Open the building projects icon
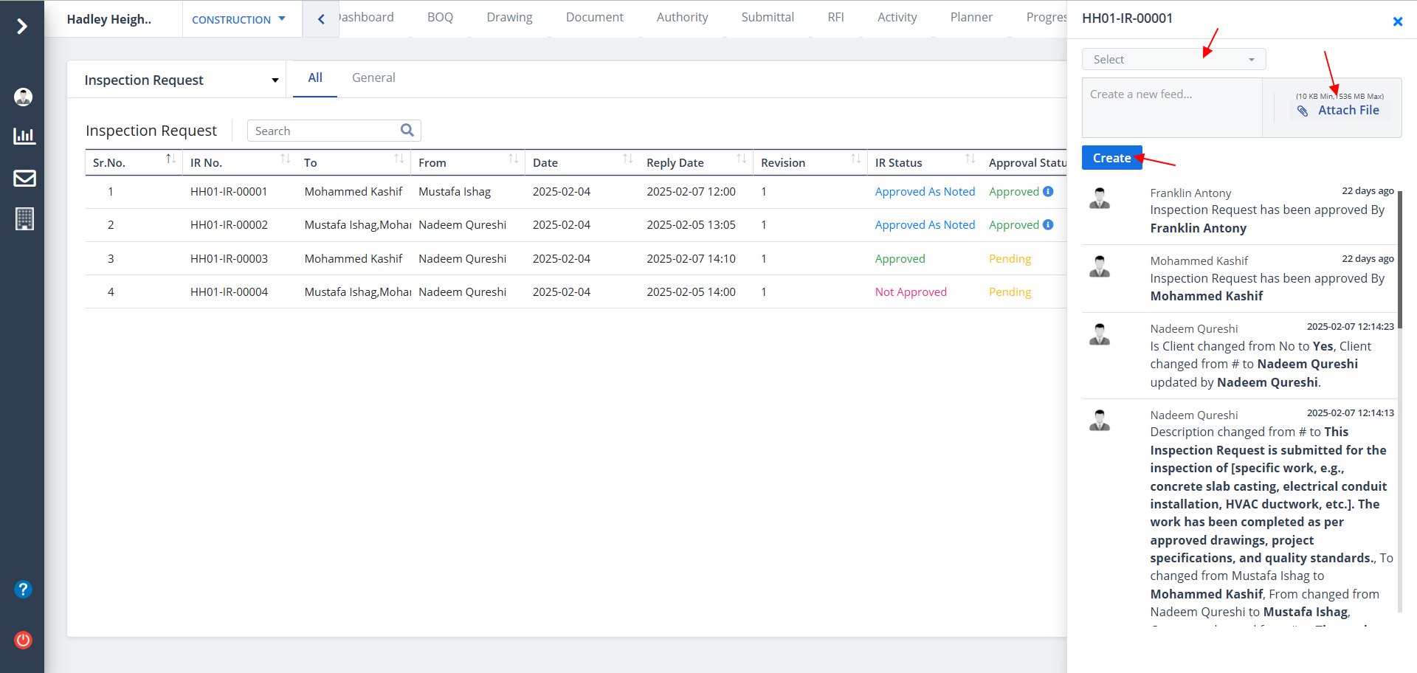 (x=24, y=219)
